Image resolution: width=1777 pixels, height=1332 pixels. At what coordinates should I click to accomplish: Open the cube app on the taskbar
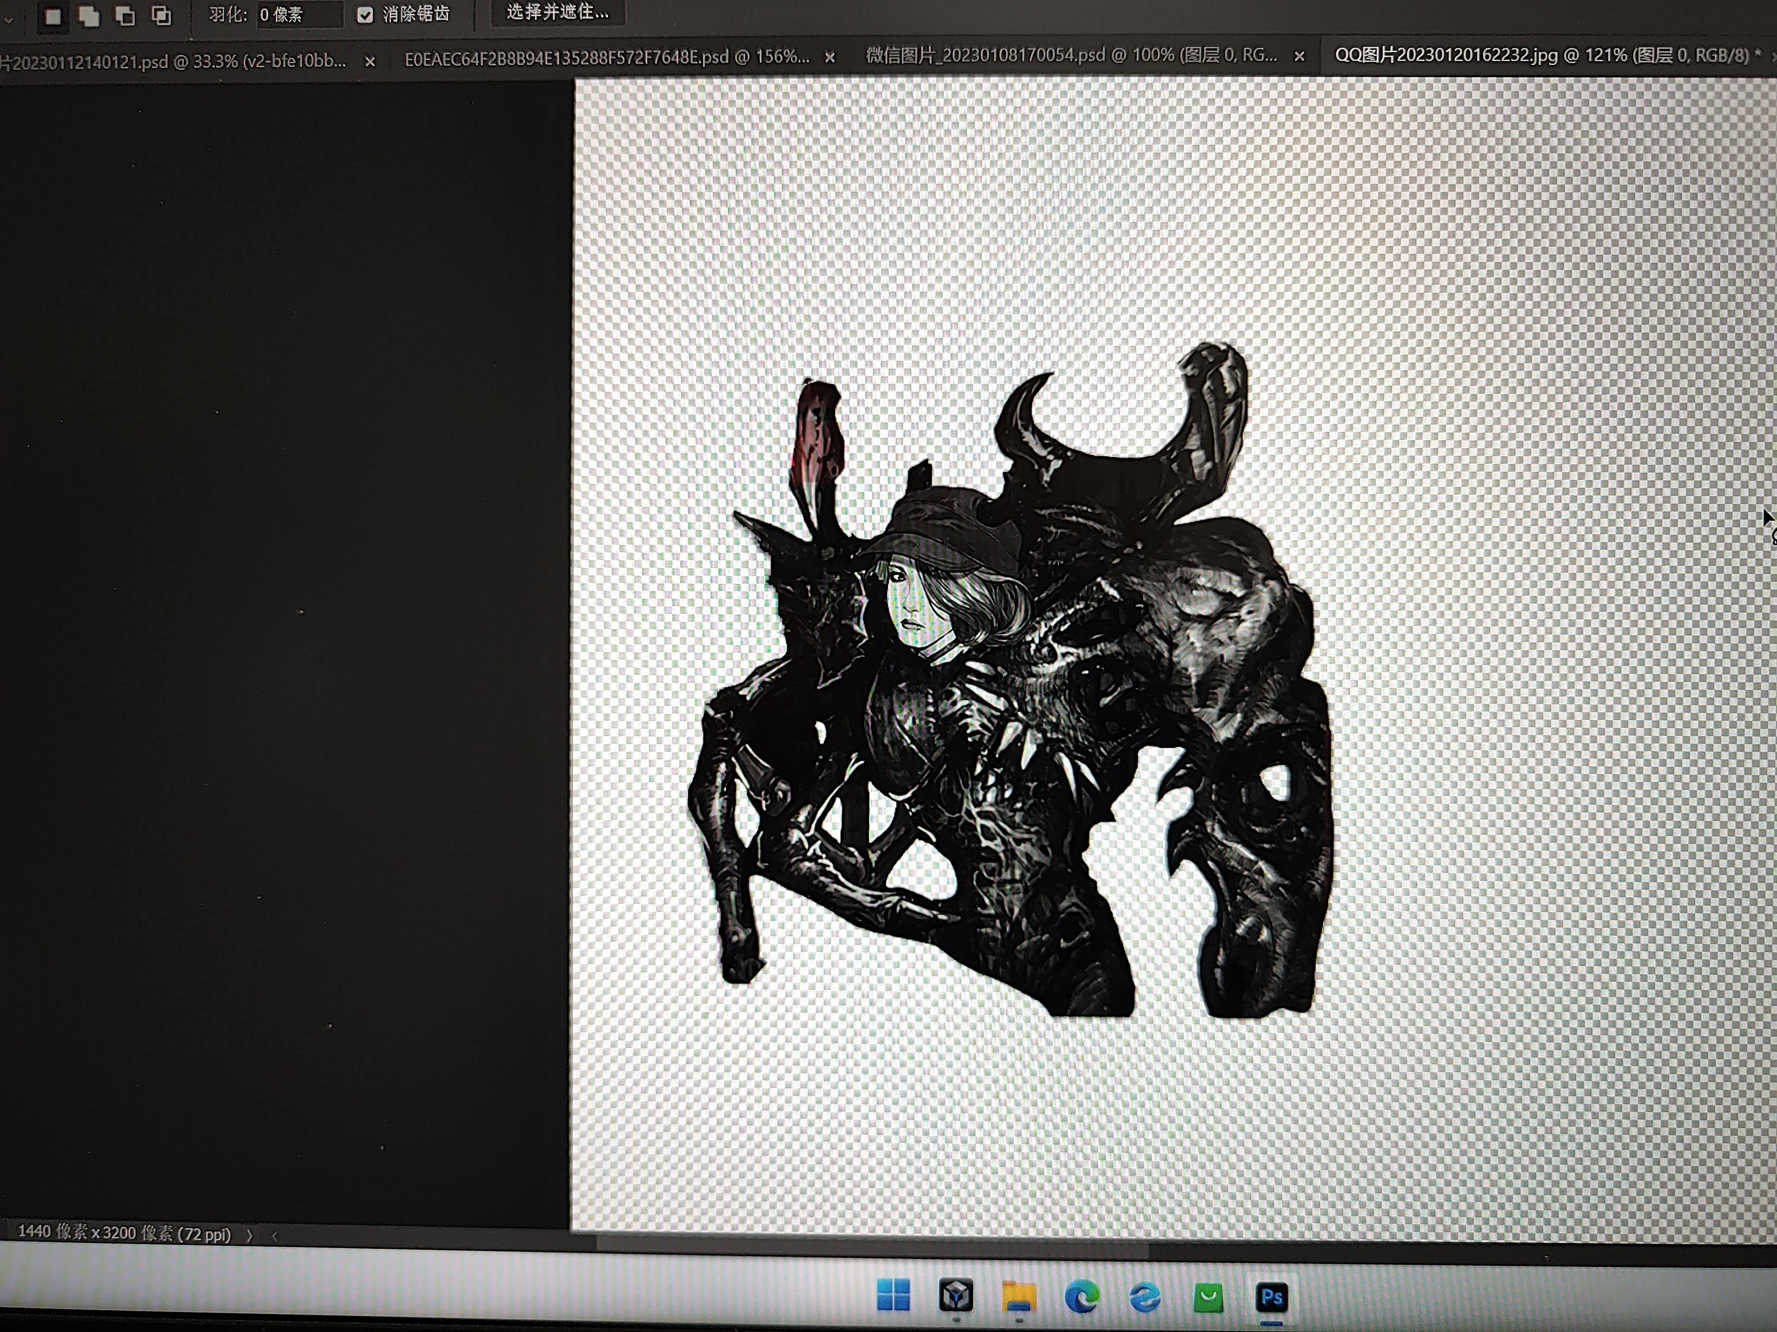(x=956, y=1295)
